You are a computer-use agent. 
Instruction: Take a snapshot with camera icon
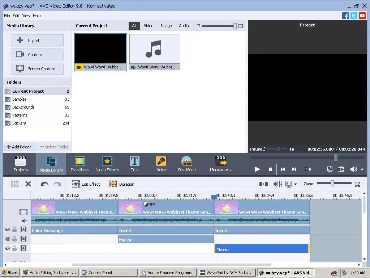pos(341,169)
